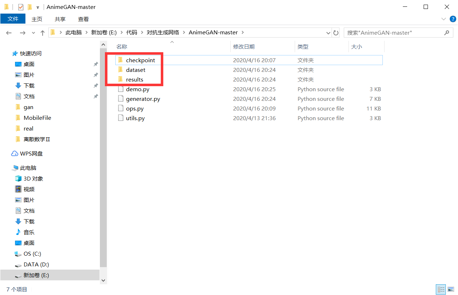The height and width of the screenshot is (295, 458).
Task: Go back using the back arrow
Action: click(9, 33)
